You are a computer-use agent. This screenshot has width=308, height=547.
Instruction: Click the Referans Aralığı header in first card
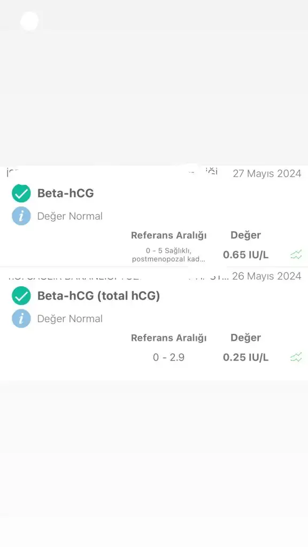(x=168, y=235)
